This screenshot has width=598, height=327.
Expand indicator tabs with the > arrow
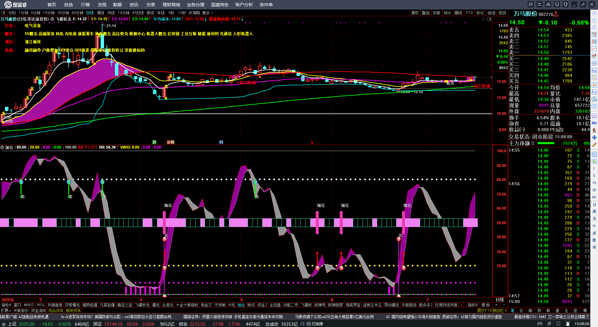461,305
